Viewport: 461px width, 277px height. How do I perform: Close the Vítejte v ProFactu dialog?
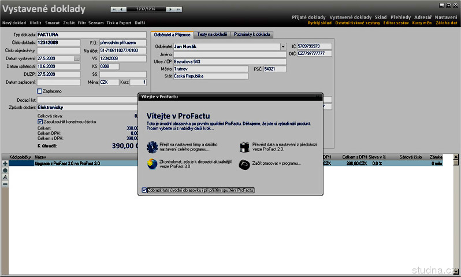(x=317, y=97)
